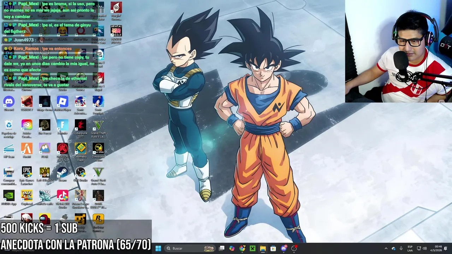The height and width of the screenshot is (254, 452).
Task: Open the HP Scan shortcut
Action: pos(9,151)
